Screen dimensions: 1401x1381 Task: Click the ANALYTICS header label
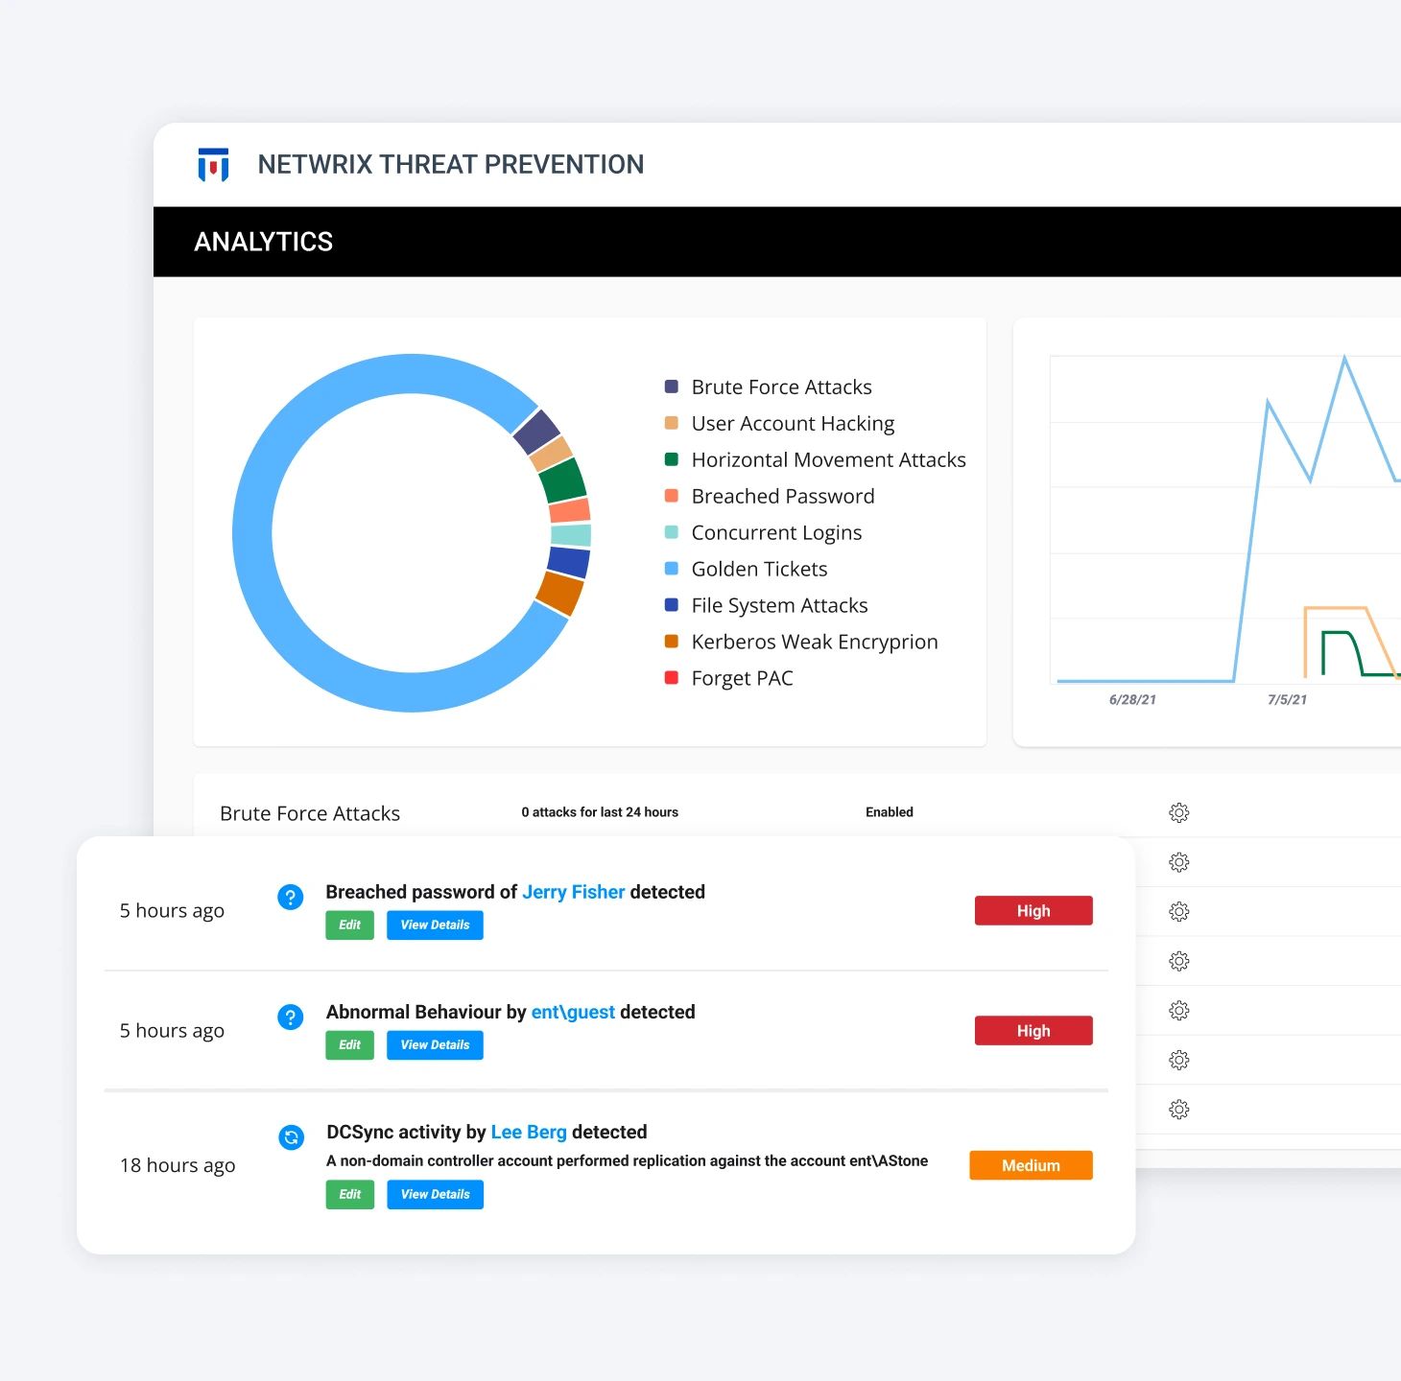[x=264, y=242]
